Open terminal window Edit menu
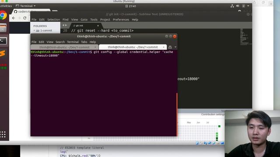 tap(42, 42)
